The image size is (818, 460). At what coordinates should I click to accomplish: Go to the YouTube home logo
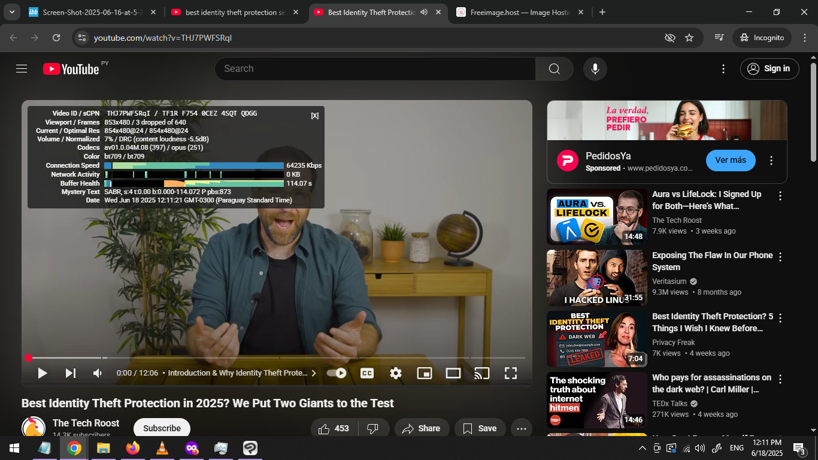[71, 69]
